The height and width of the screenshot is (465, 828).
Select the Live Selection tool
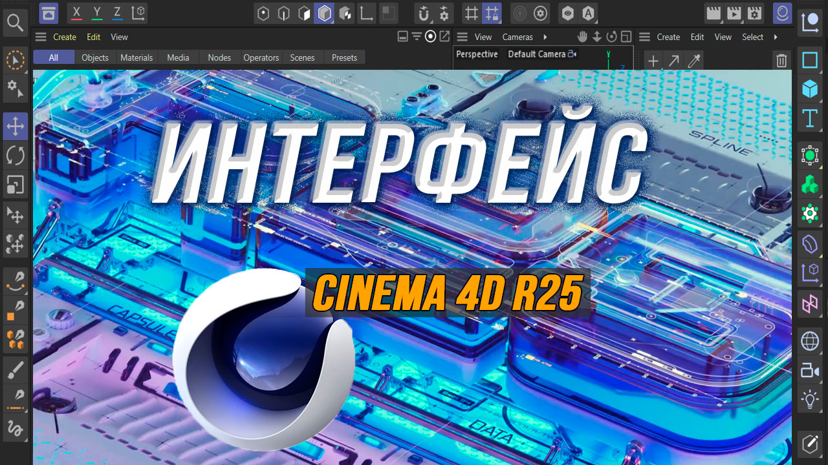click(15, 61)
